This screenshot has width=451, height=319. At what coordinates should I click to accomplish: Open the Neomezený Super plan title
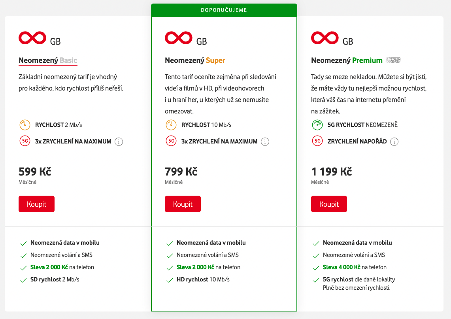[x=195, y=60]
